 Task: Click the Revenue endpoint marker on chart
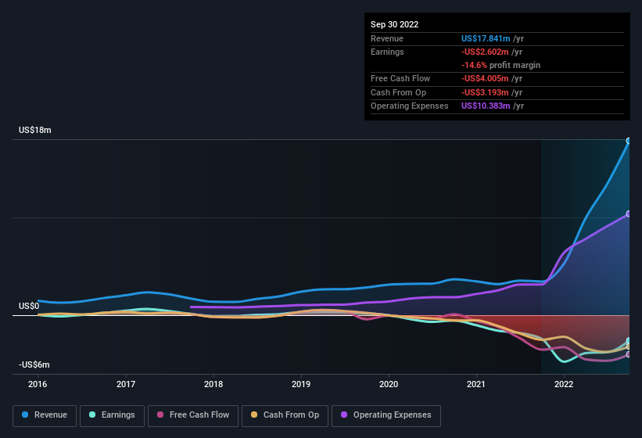coord(629,141)
